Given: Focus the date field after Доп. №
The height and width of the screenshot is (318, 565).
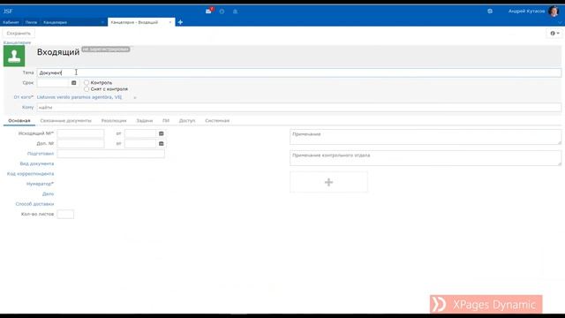Looking at the screenshot, I should [x=140, y=144].
